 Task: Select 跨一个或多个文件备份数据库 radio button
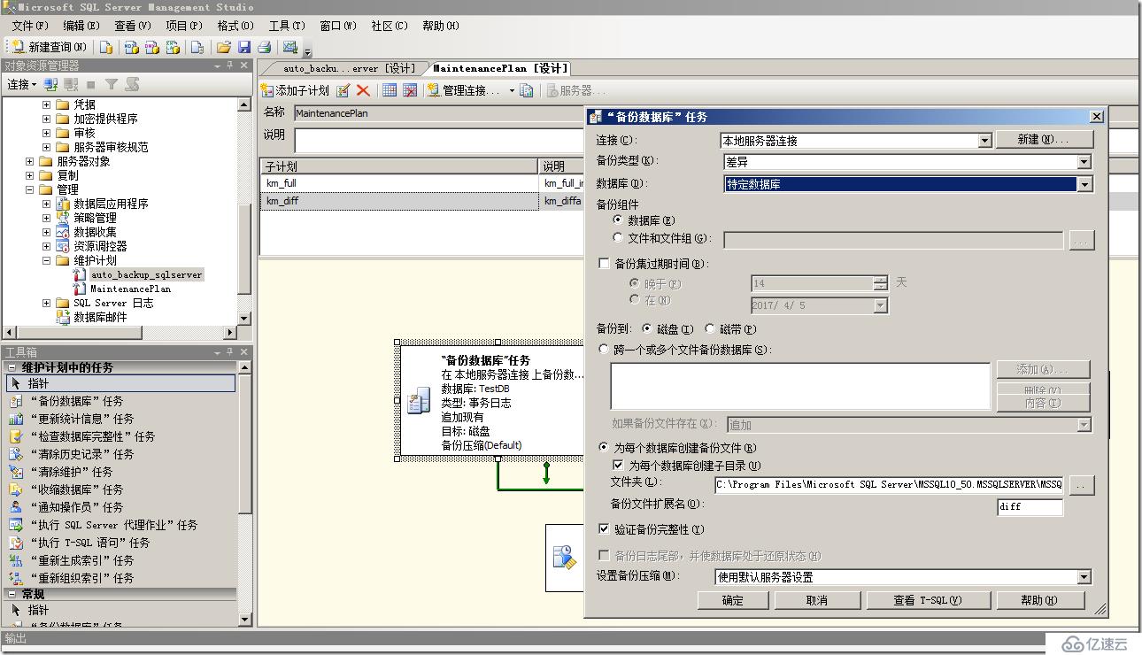point(605,350)
